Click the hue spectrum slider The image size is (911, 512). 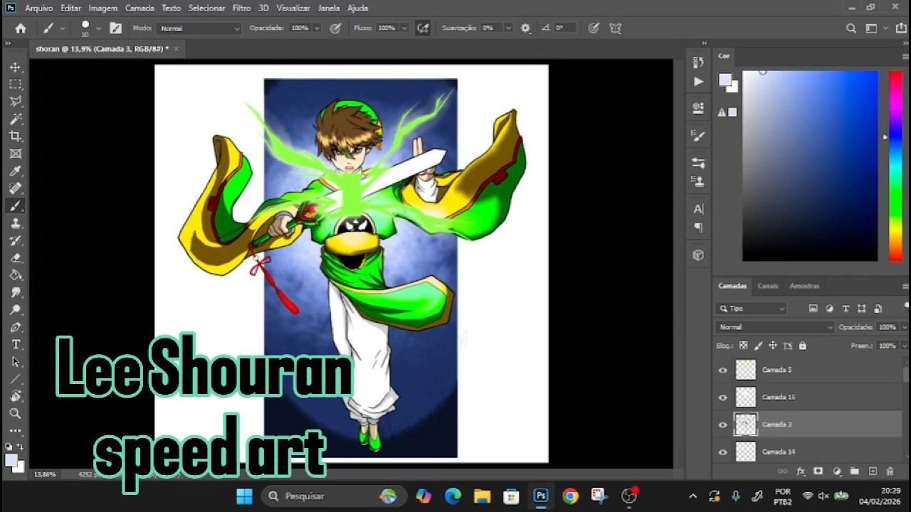click(x=896, y=166)
